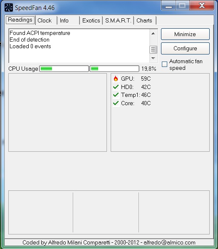Click the HD0 green checkmark icon
The height and width of the screenshot is (249, 218).
[116, 87]
